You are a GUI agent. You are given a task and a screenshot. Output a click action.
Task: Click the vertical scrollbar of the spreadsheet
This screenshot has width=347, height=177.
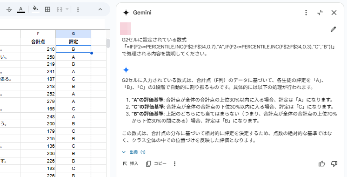(108, 43)
